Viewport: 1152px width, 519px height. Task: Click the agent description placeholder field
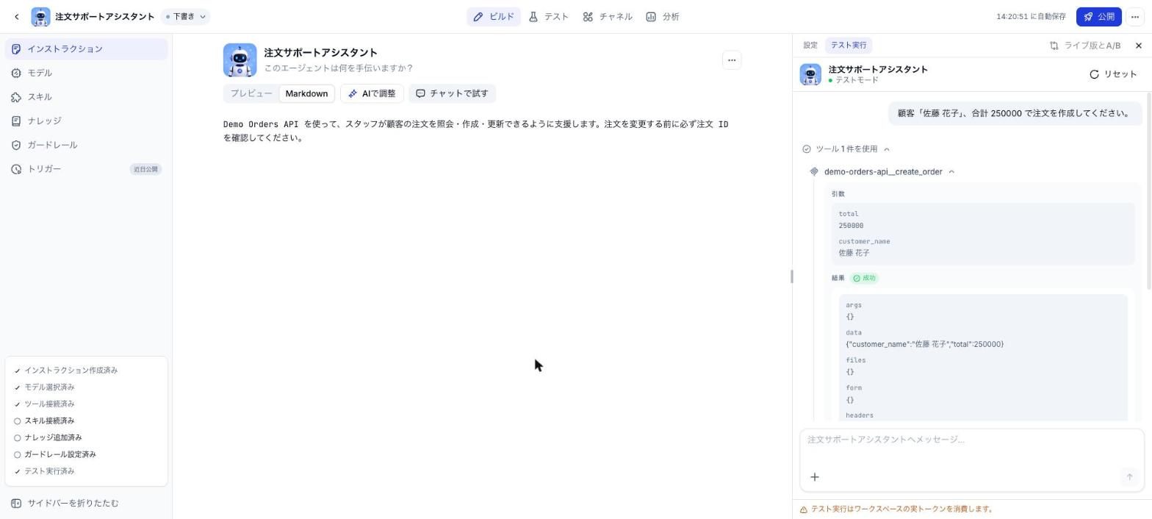[x=338, y=68]
